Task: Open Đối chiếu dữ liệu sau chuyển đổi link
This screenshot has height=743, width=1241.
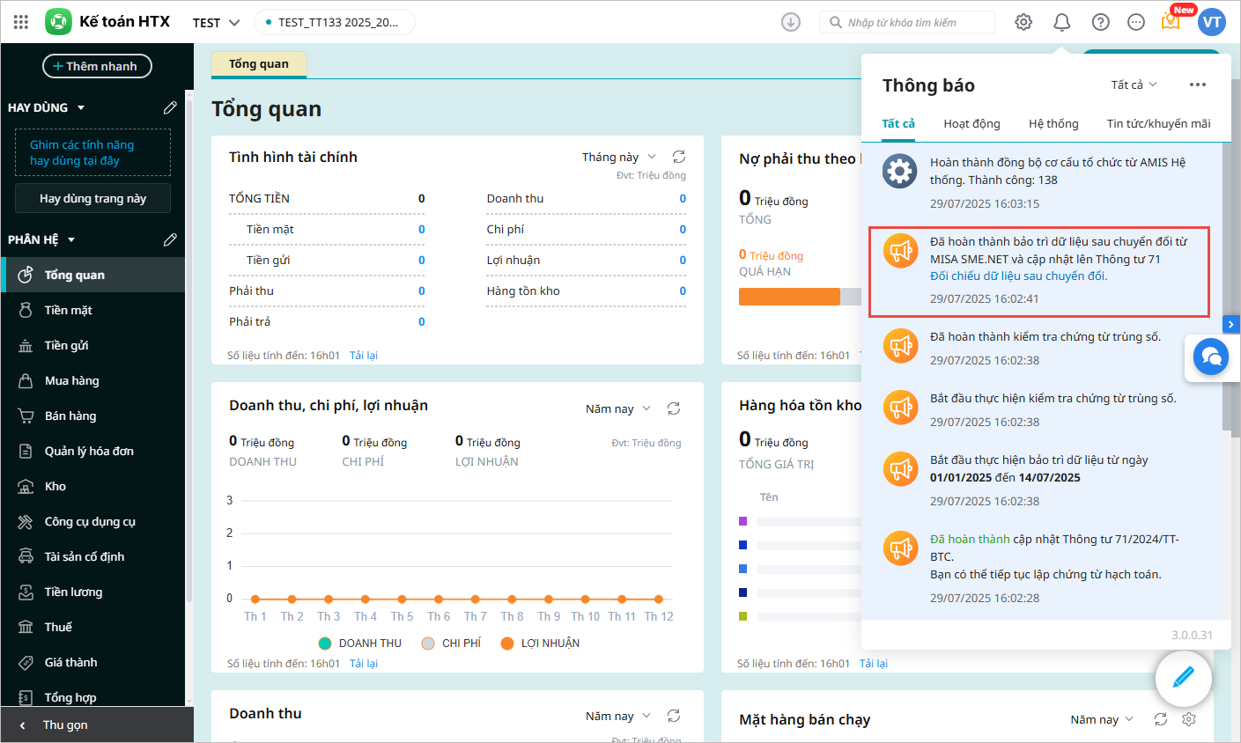Action: pyautogui.click(x=1018, y=276)
